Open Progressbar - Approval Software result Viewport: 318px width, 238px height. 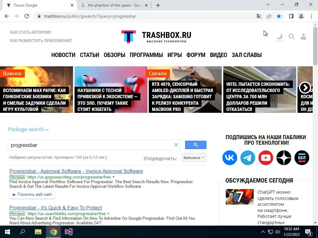[x=76, y=171]
